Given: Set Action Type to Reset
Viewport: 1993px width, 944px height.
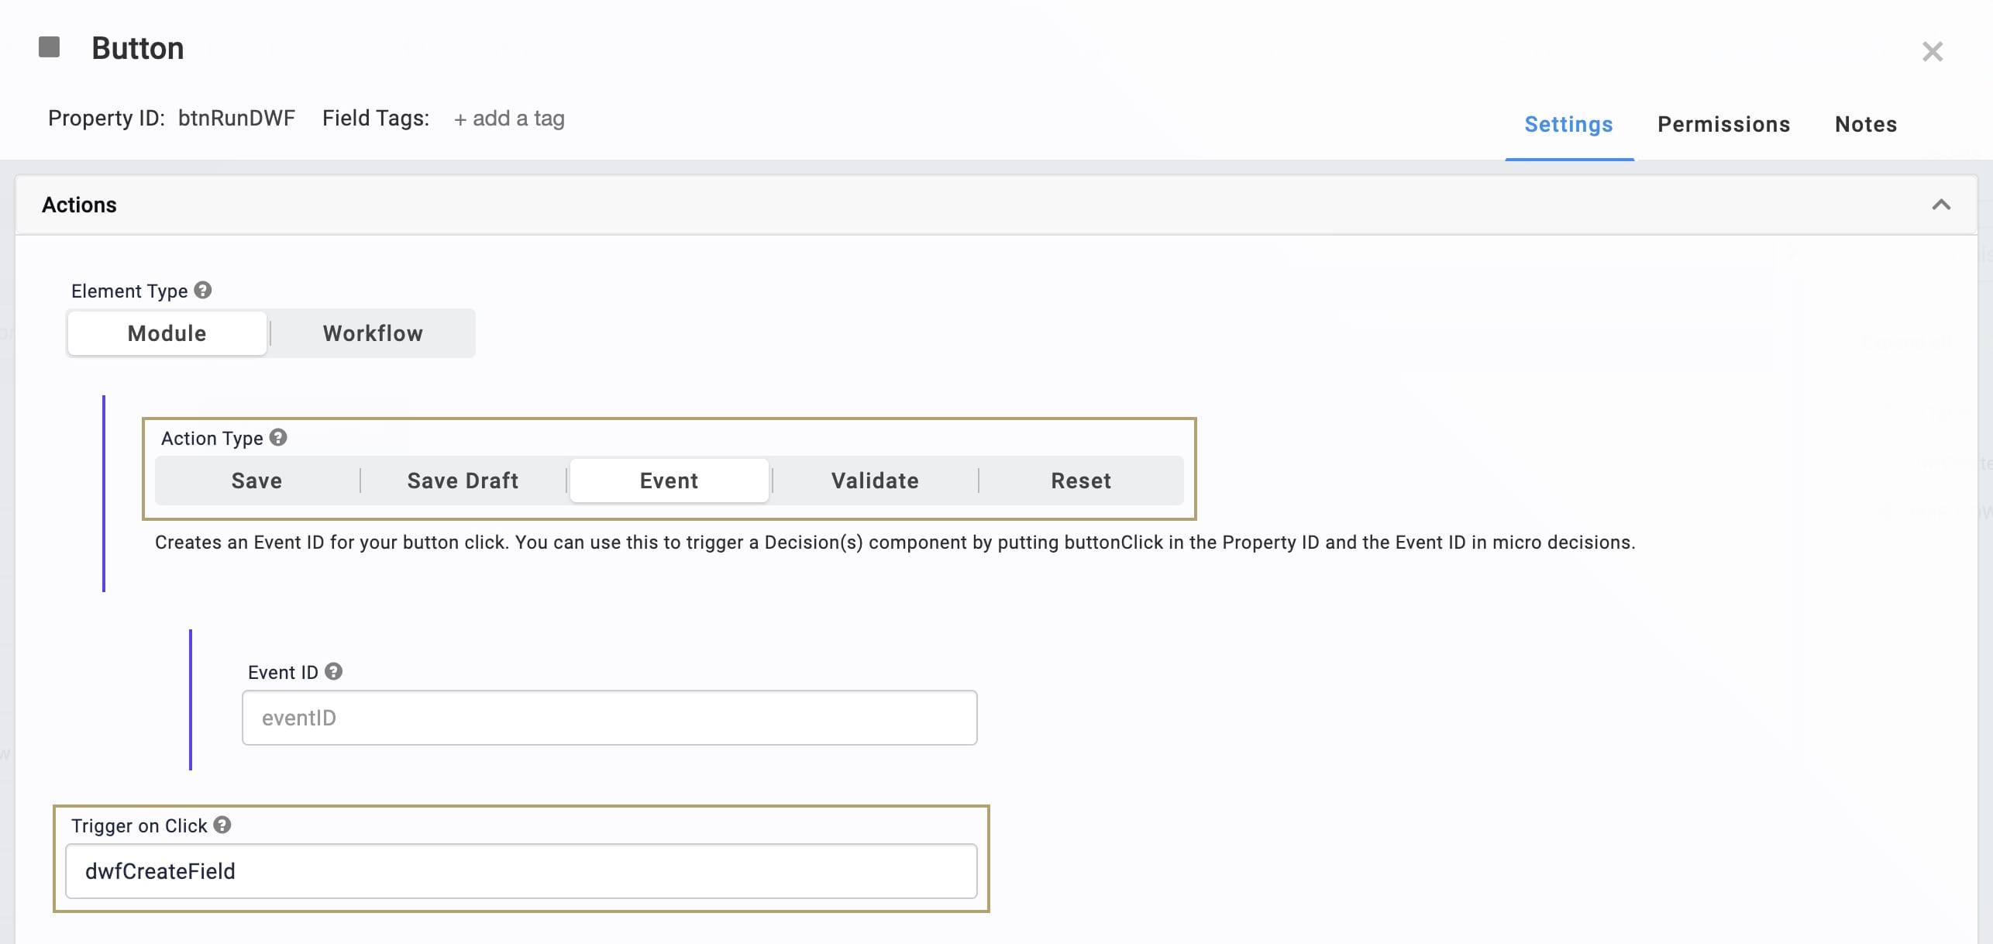Looking at the screenshot, I should (x=1081, y=481).
